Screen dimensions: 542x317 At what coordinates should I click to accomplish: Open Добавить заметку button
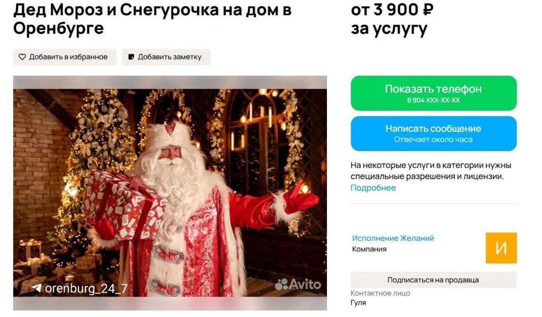tap(166, 57)
